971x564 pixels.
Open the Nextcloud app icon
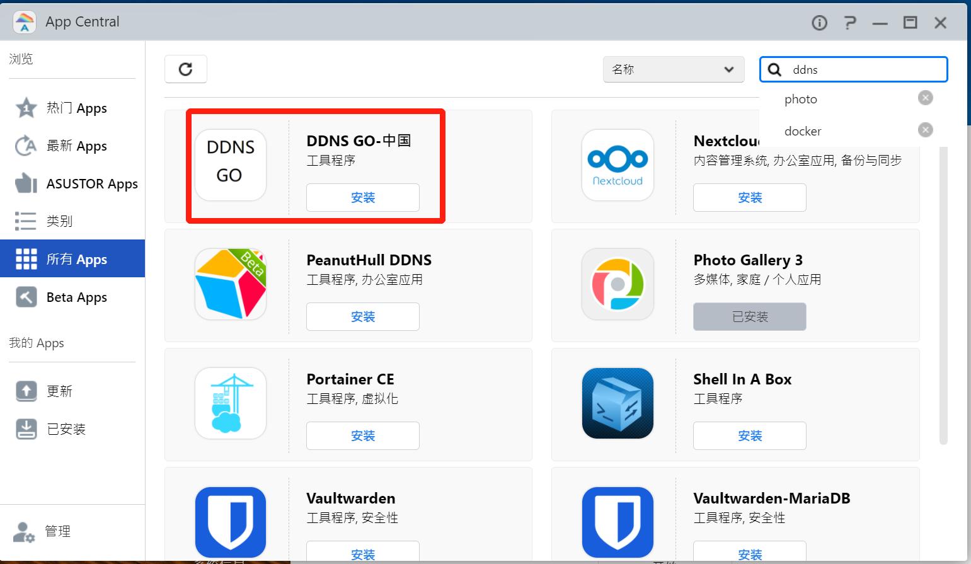(x=618, y=165)
